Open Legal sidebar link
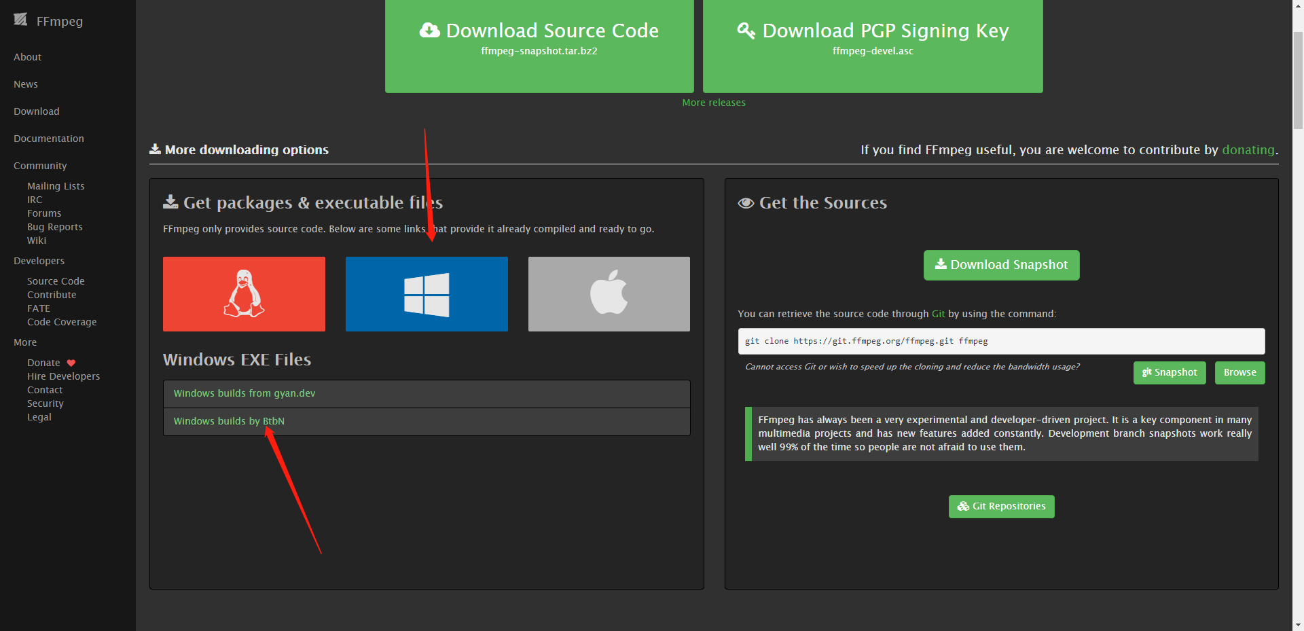1304x631 pixels. [39, 417]
